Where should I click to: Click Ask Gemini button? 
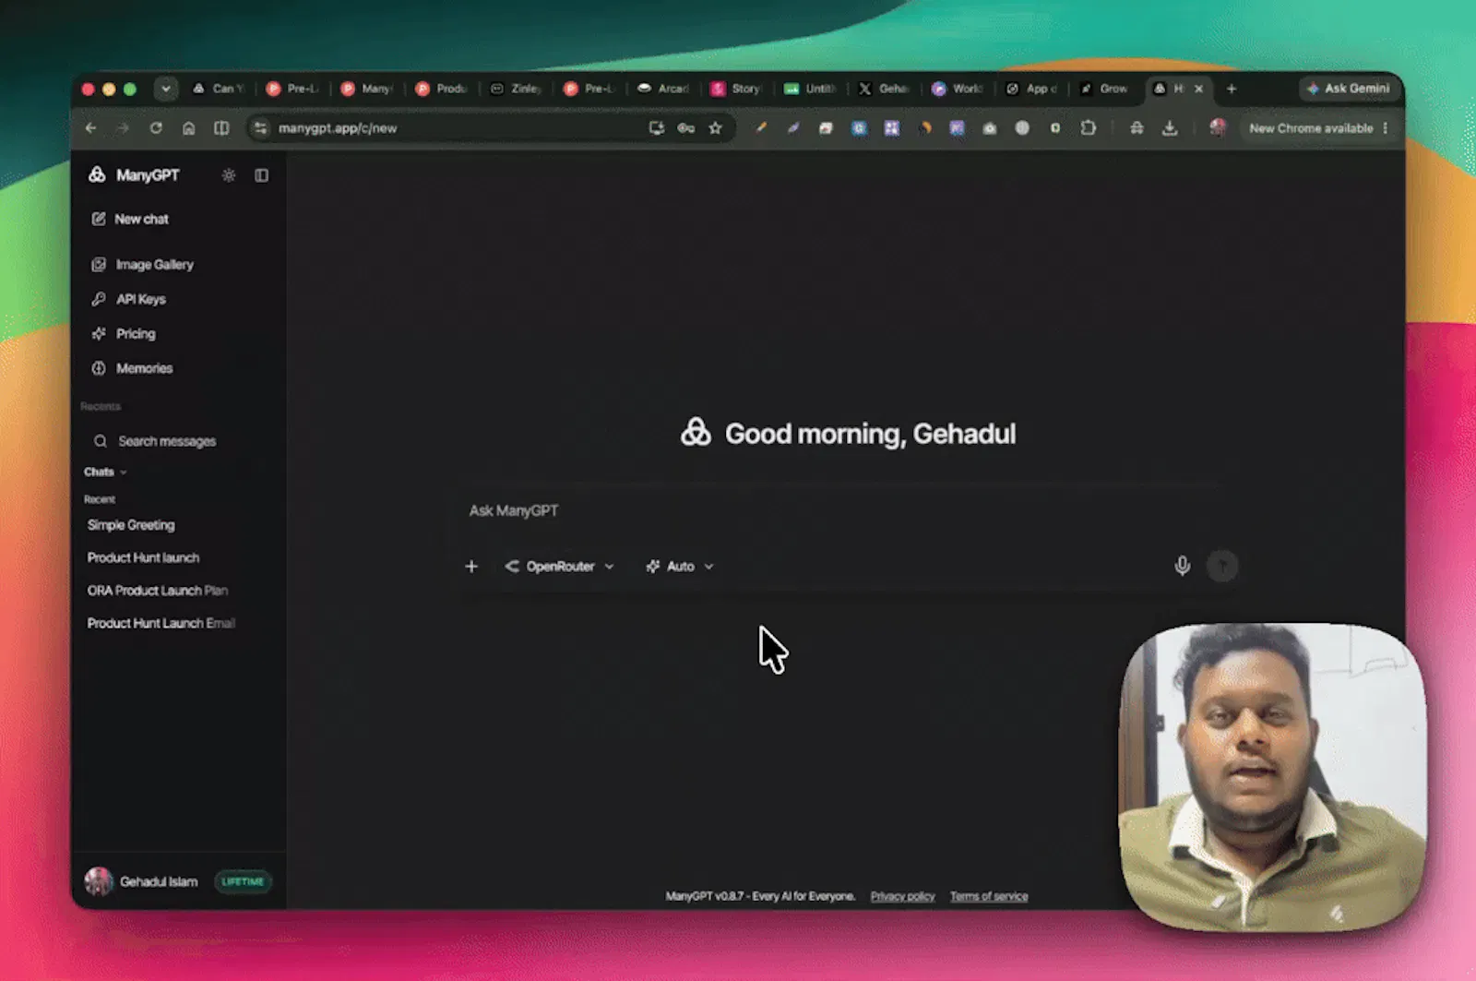1349,89
